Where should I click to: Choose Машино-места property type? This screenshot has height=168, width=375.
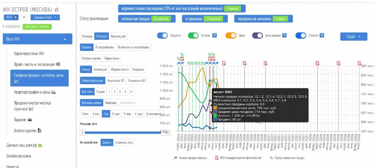119,69
